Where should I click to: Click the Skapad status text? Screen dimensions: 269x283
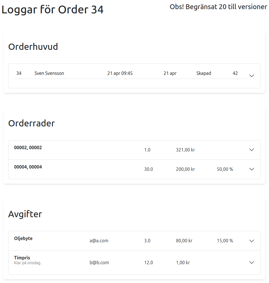[204, 73]
